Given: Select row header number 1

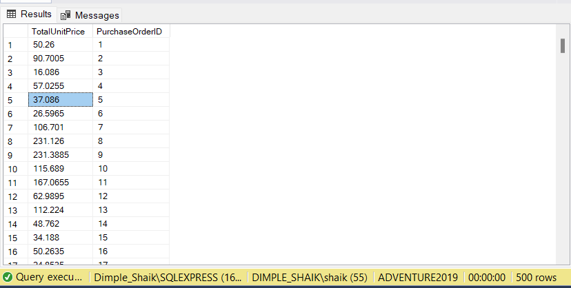Looking at the screenshot, I should pos(15,45).
